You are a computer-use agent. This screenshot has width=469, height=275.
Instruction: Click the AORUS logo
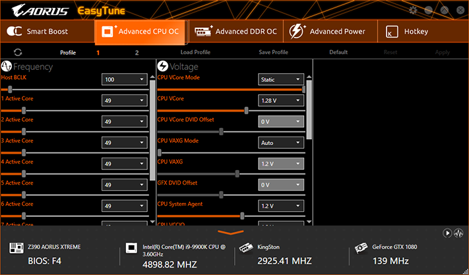coord(40,11)
